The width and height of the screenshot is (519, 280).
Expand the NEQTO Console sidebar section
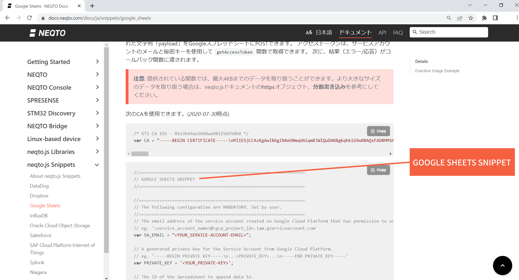[97, 87]
